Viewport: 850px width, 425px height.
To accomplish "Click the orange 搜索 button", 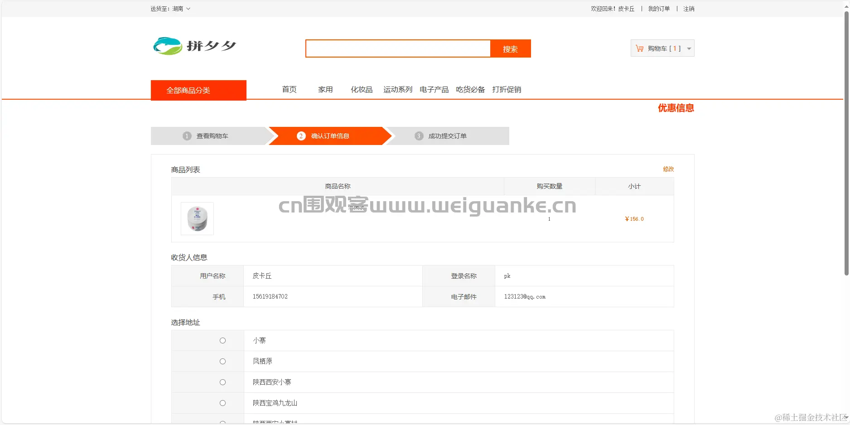I will point(511,48).
